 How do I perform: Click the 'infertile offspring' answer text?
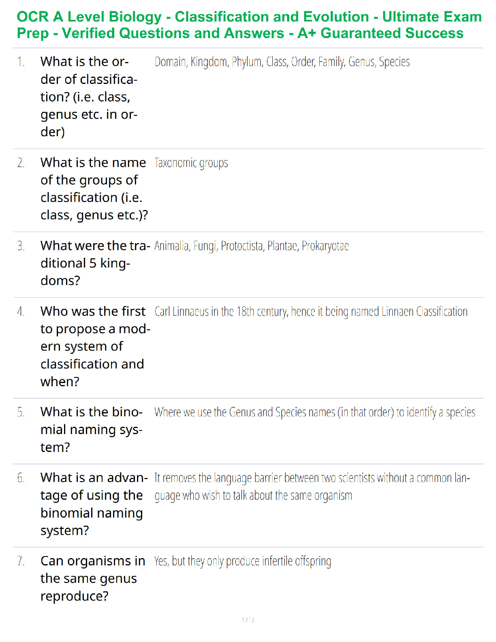[x=243, y=561]
